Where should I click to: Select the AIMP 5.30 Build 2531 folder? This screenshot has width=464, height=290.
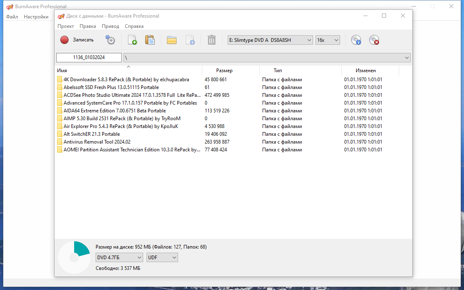tap(122, 119)
